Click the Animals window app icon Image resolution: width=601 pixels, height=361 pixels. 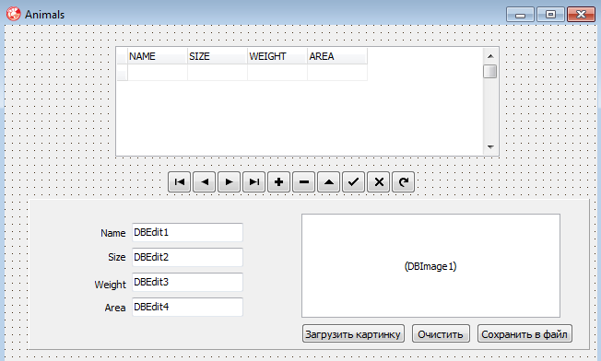[14, 14]
